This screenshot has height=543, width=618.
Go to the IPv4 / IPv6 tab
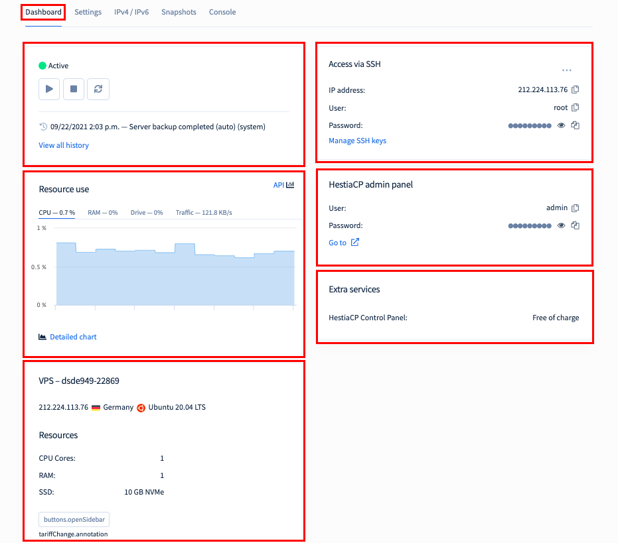pyautogui.click(x=131, y=12)
